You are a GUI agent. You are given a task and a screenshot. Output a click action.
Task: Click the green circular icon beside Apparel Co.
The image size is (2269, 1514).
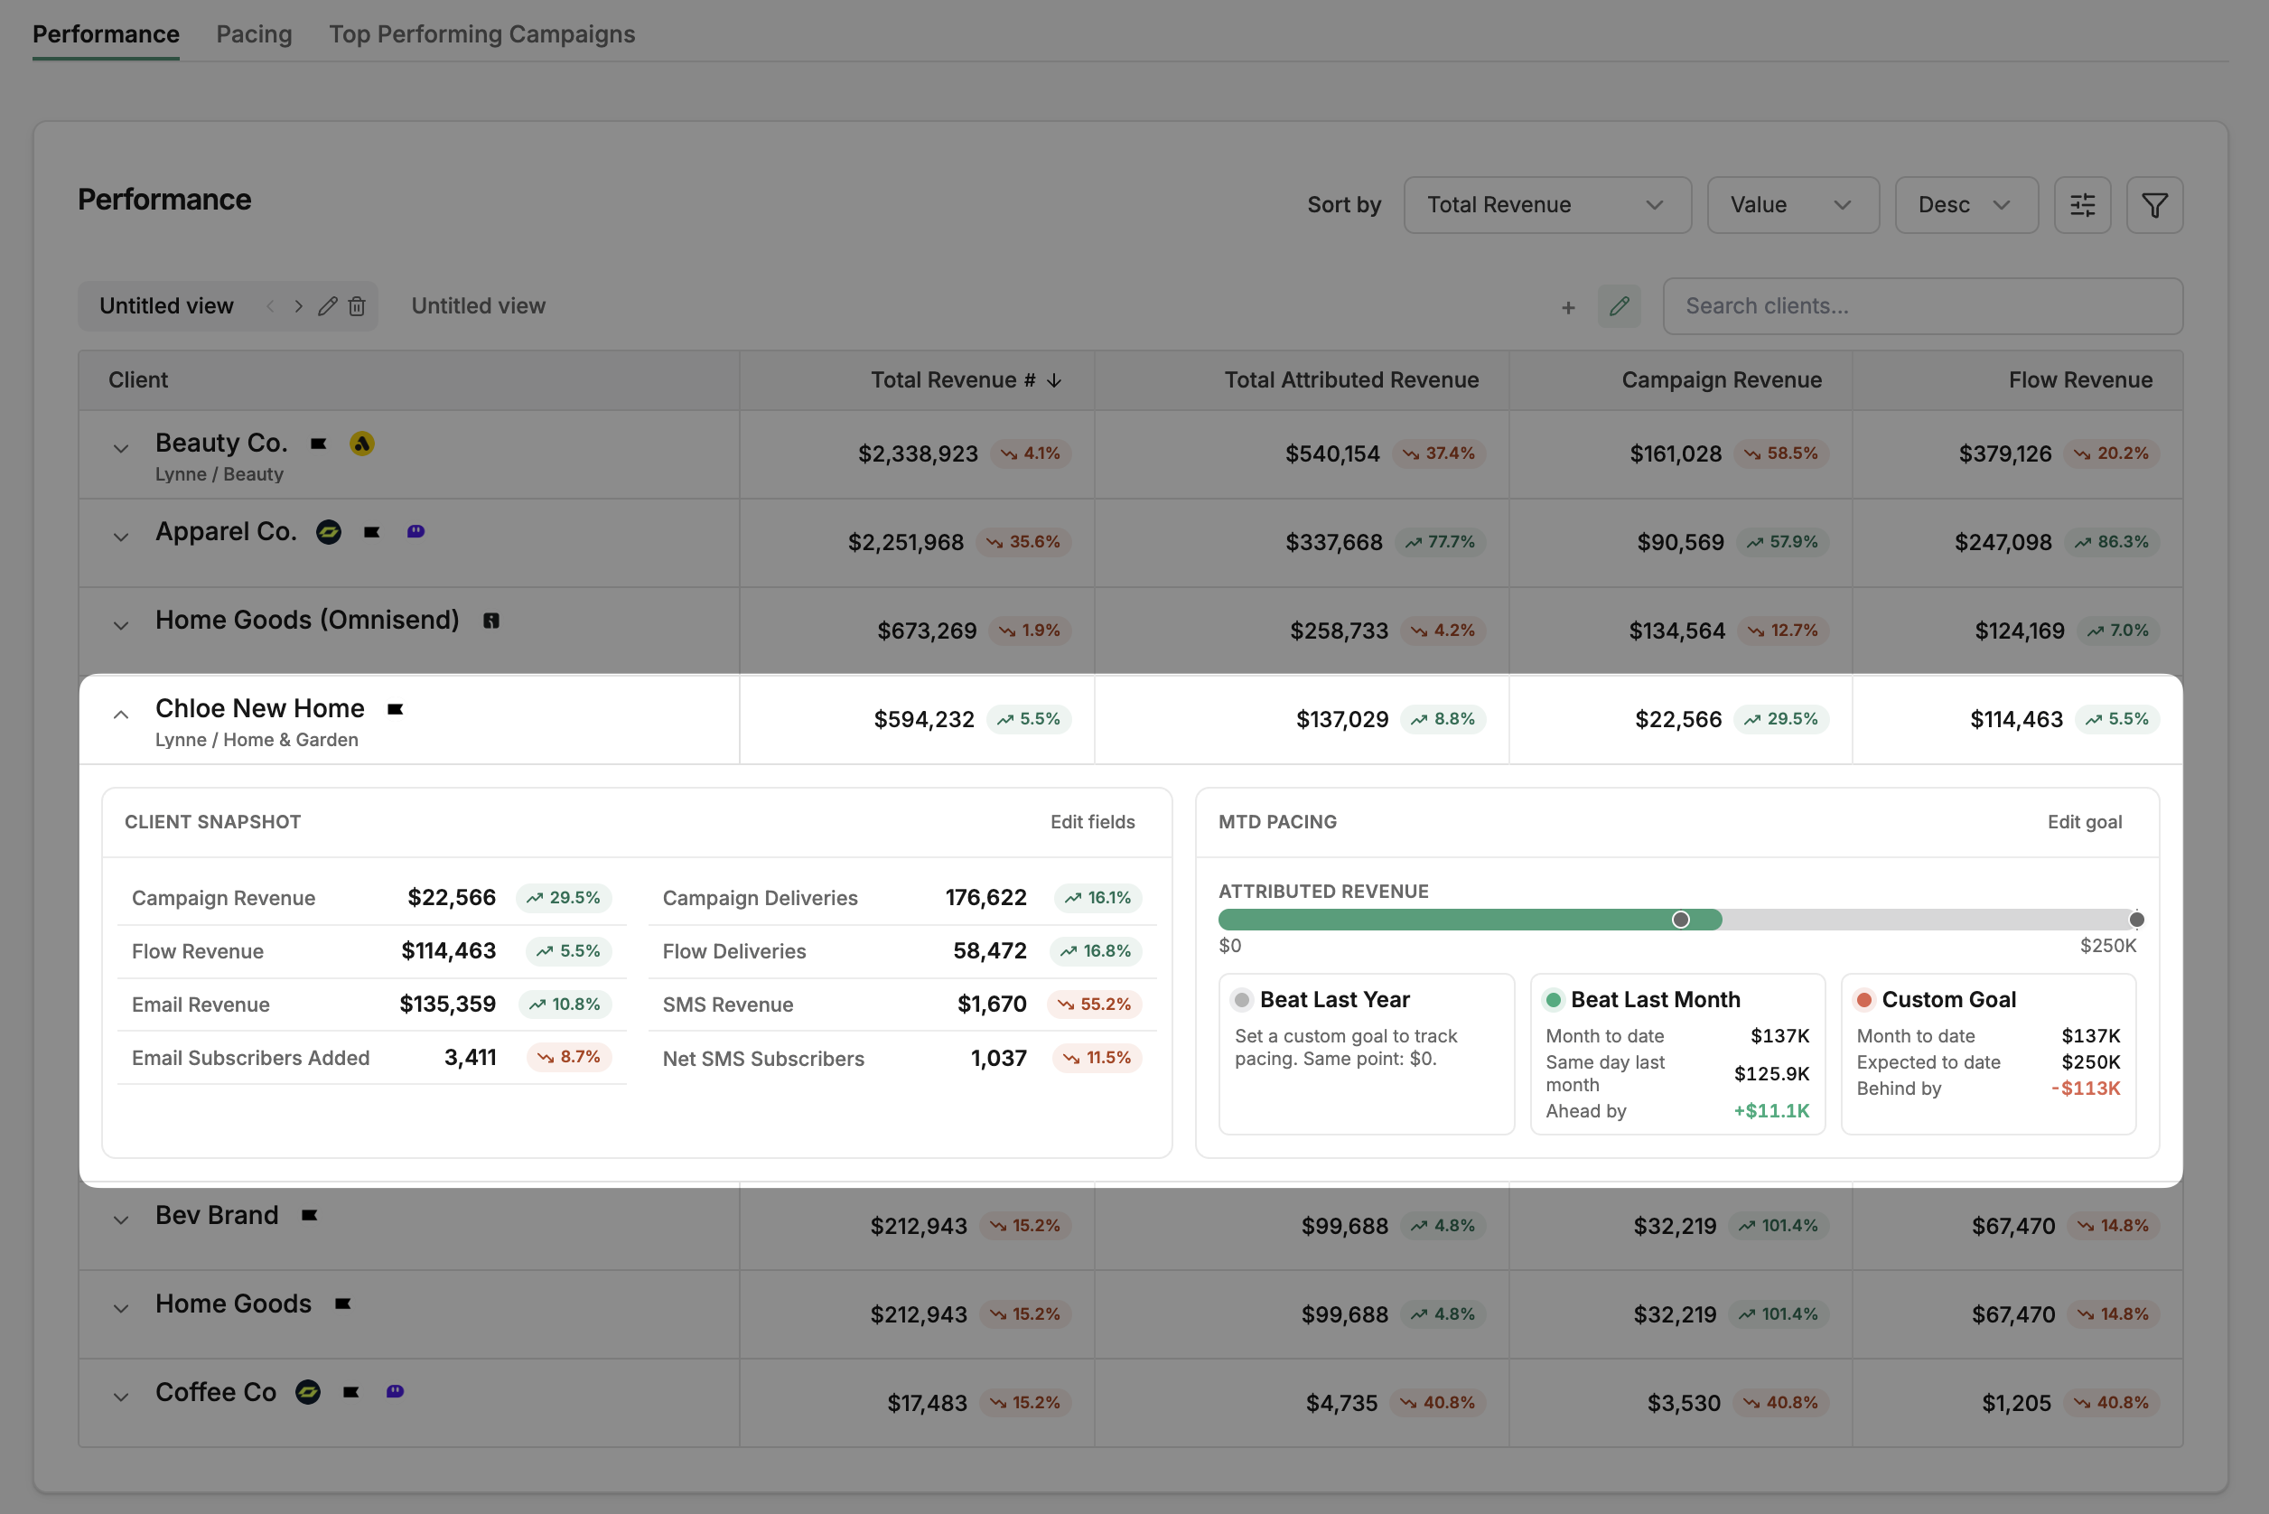pyautogui.click(x=330, y=532)
